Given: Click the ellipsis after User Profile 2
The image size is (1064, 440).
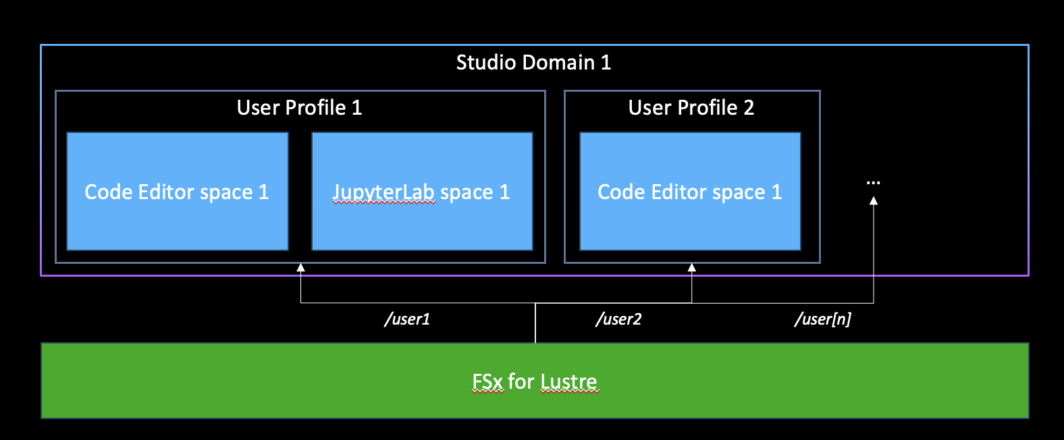Looking at the screenshot, I should (873, 183).
